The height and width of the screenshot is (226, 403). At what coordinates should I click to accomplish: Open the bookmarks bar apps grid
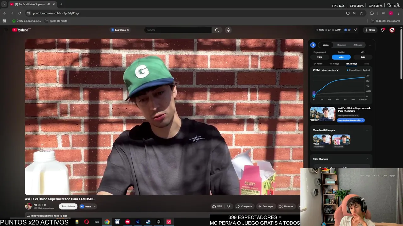point(4,21)
